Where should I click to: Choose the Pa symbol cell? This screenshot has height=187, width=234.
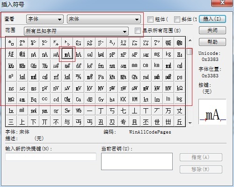coord(101,77)
